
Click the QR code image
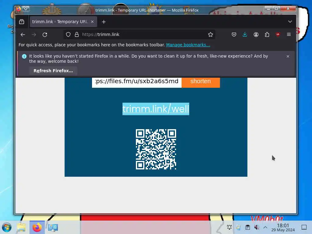click(156, 149)
